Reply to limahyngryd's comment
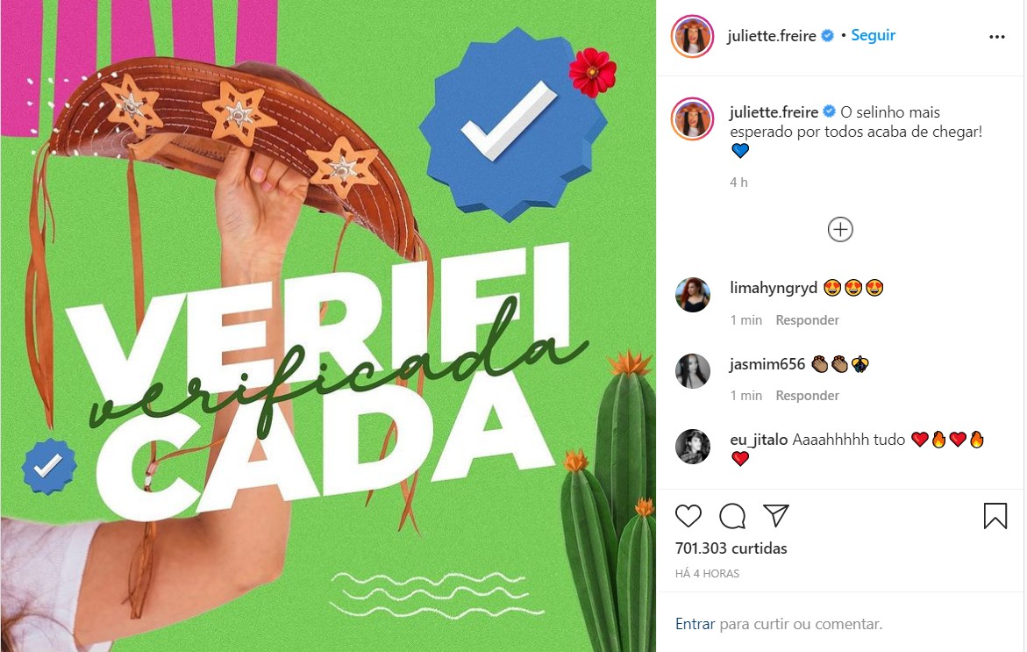 pos(807,319)
